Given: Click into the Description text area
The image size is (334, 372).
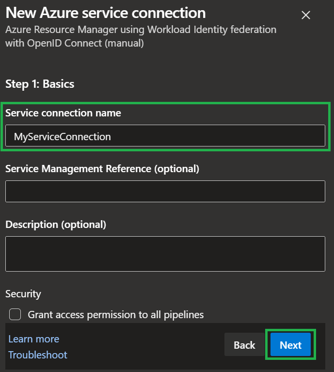Looking at the screenshot, I should (165, 254).
